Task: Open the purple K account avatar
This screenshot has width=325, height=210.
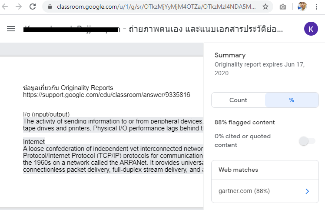Action: click(x=311, y=29)
